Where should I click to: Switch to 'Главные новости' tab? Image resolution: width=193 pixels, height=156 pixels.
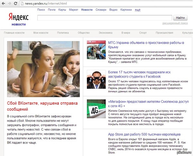[14, 33]
